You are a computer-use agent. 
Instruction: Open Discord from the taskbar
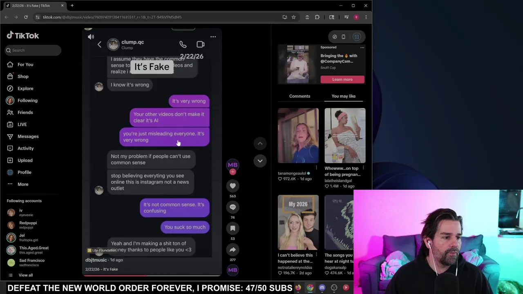coord(322,288)
